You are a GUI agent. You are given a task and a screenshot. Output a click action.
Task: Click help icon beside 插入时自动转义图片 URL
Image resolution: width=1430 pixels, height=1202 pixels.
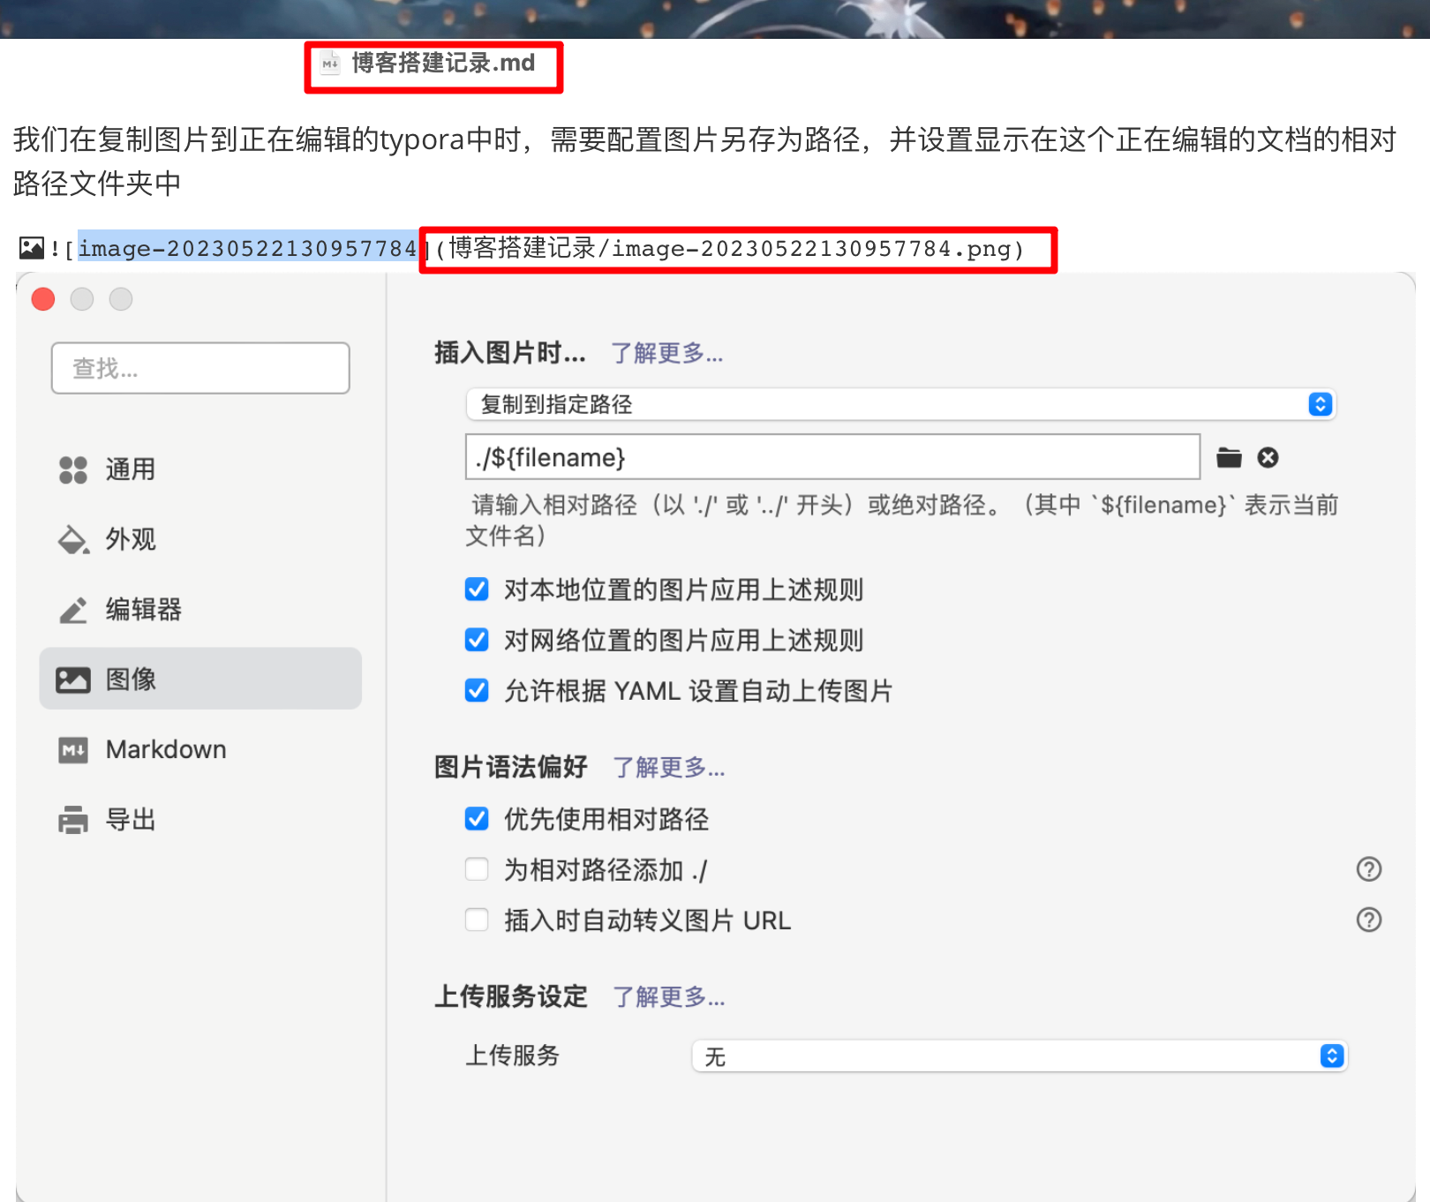[x=1368, y=920]
